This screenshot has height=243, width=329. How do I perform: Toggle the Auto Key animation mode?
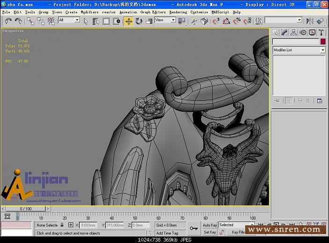coord(209,225)
